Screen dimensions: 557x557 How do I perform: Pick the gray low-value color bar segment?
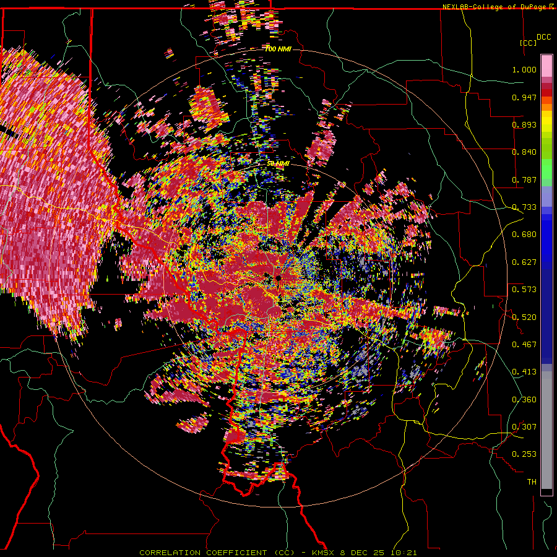[546, 430]
